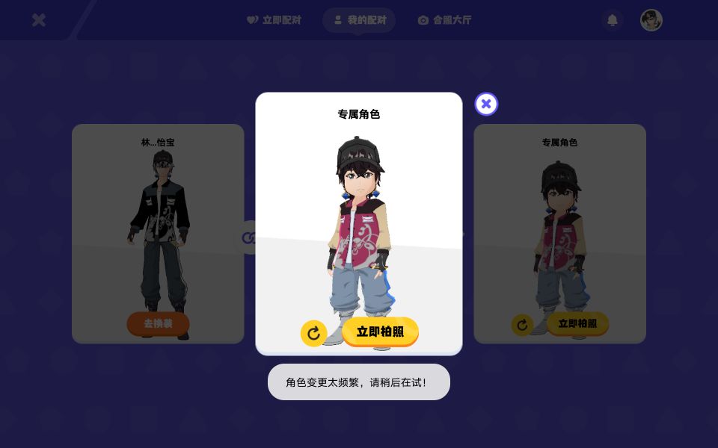Click the chain link icon between cards
The width and height of the screenshot is (718, 448).
[x=248, y=237]
